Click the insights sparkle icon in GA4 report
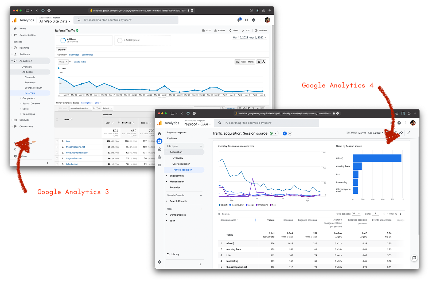This screenshot has width=428, height=281. coord(401,133)
